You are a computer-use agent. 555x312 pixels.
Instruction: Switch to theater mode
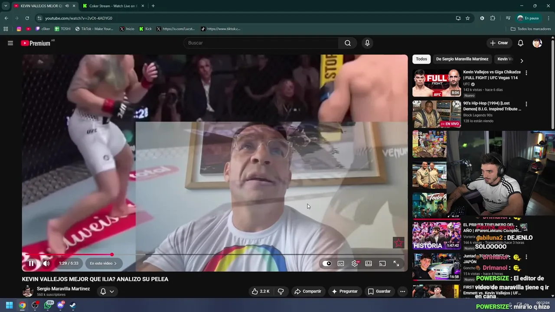point(369,263)
